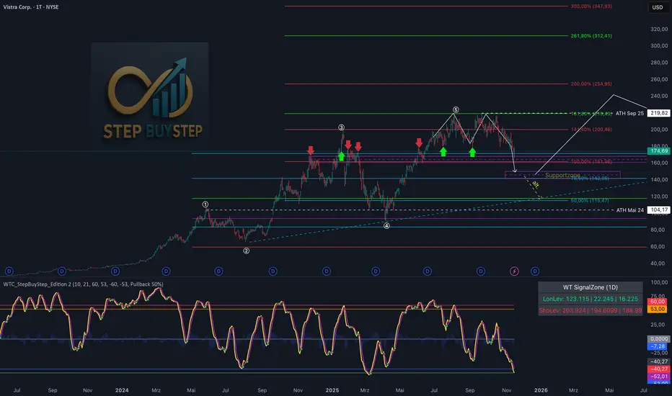Image resolution: width=672 pixels, height=396 pixels.
Task: Click the gray 0,0000 indicator label
Action: (x=658, y=338)
